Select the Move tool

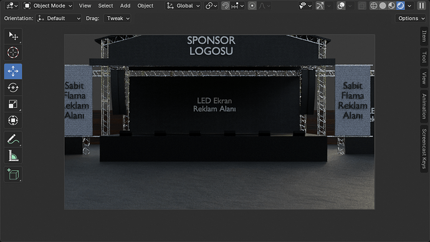coord(13,71)
